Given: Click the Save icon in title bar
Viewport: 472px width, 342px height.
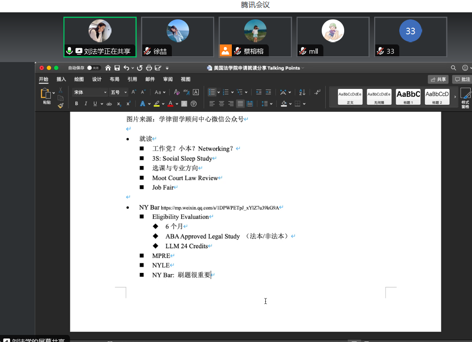Looking at the screenshot, I should click(117, 68).
